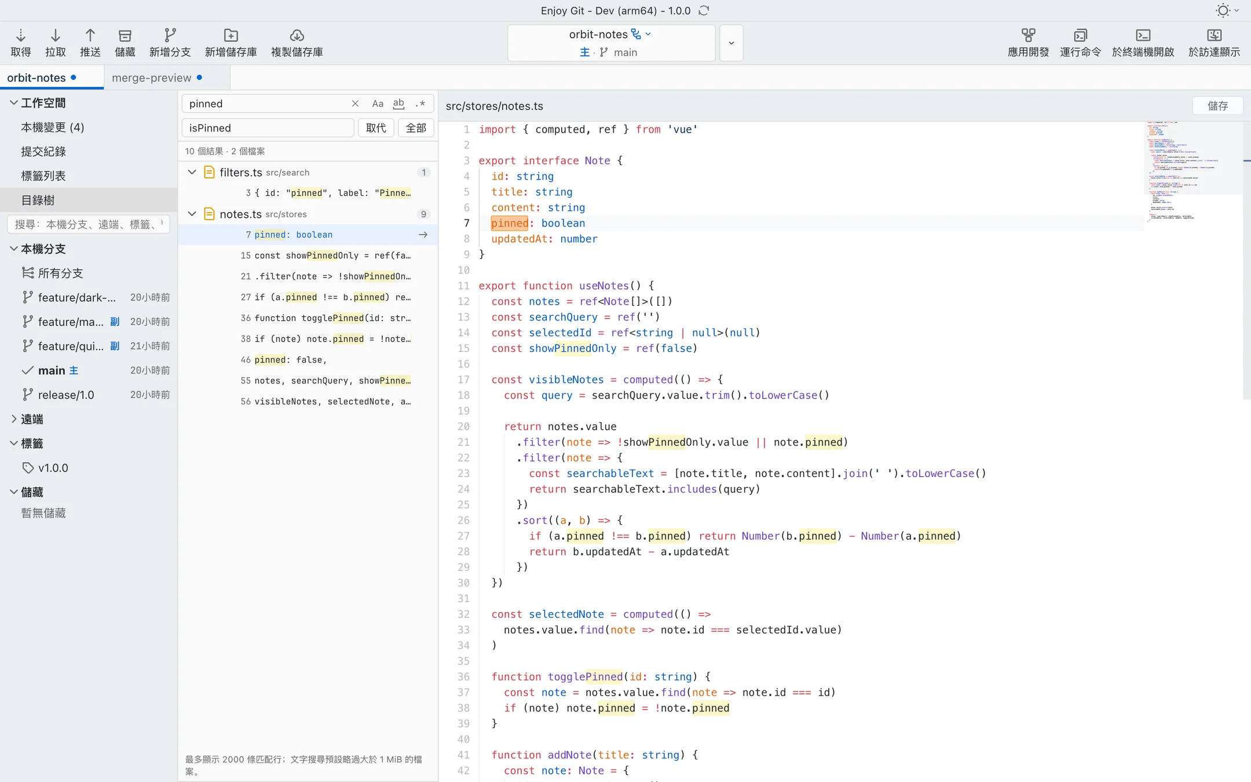The image size is (1251, 782).
Task: Click the 全部 replace-all button
Action: 416,127
